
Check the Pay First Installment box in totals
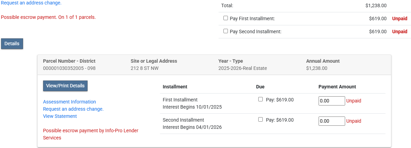[x=225, y=18]
